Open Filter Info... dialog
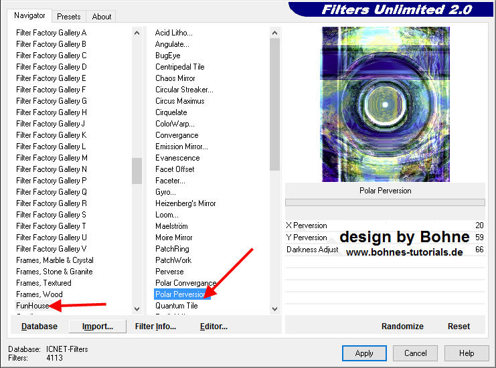496x368 pixels. (x=155, y=327)
